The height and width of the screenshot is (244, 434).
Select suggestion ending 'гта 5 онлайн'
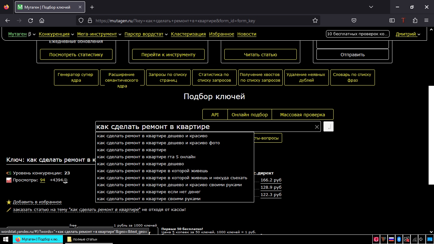(175, 157)
